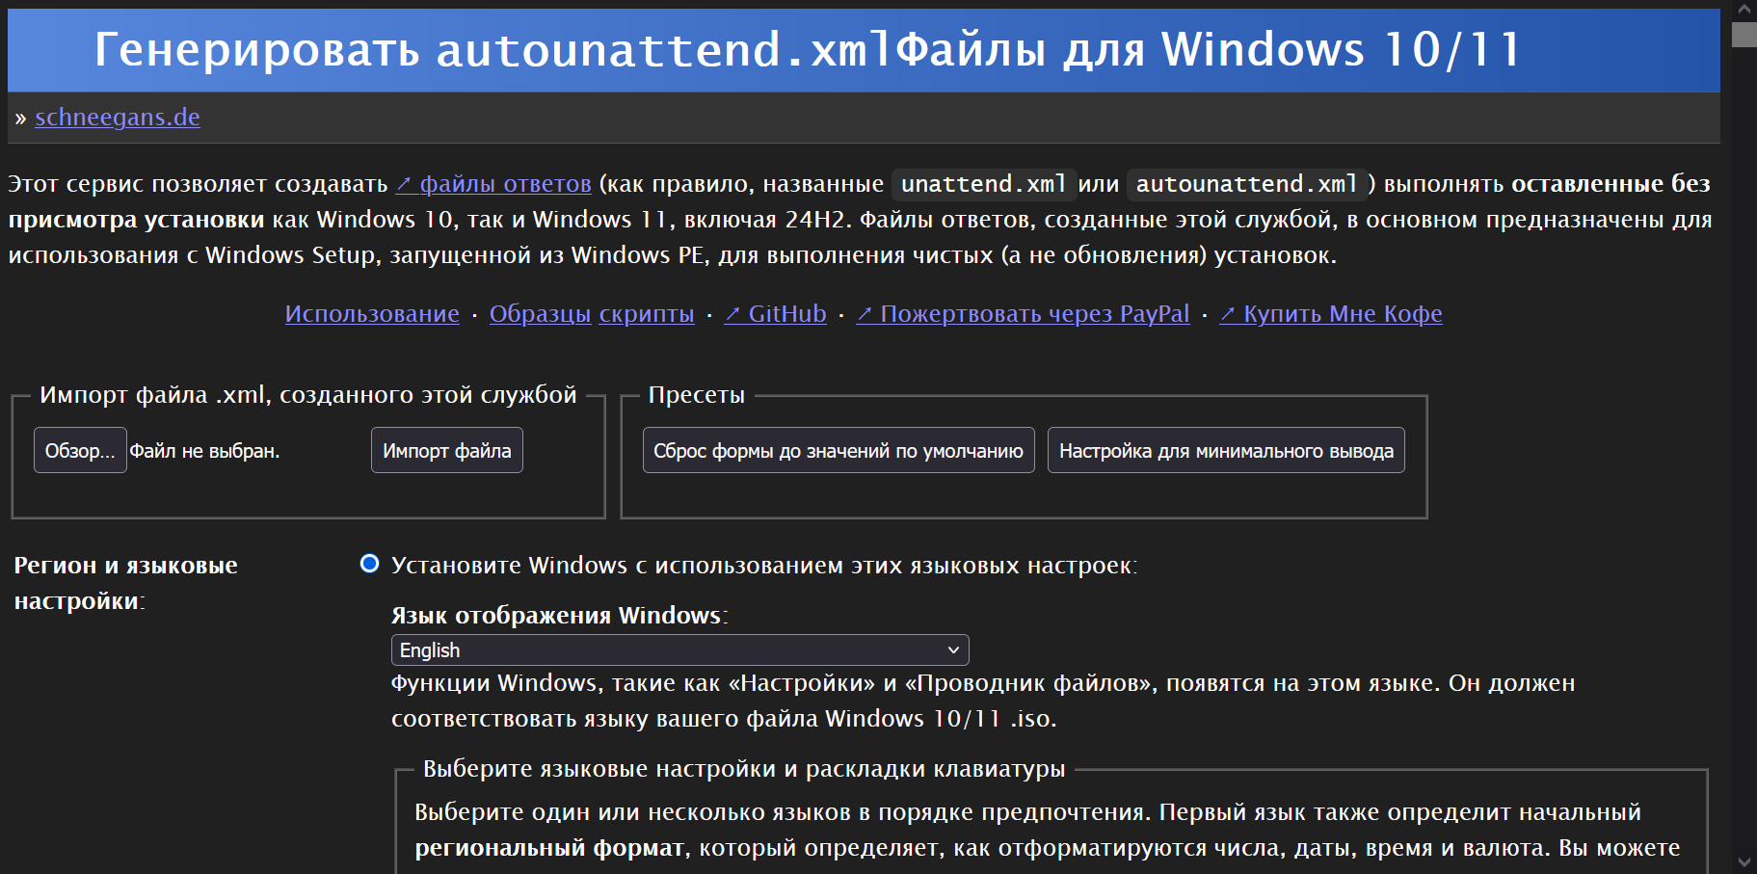This screenshot has height=874, width=1757.
Task: Go to the 'Использование' link
Action: [x=372, y=314]
